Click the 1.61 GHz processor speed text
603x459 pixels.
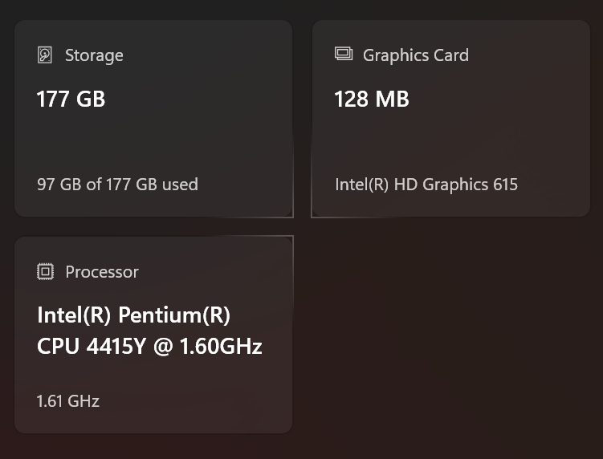[68, 401]
